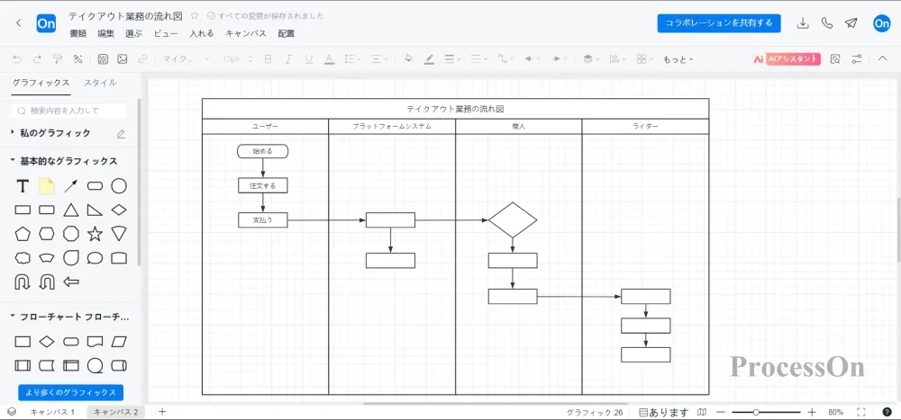The height and width of the screenshot is (420, 901).
Task: Open the もっと dropdown in toolbar
Action: 678,59
